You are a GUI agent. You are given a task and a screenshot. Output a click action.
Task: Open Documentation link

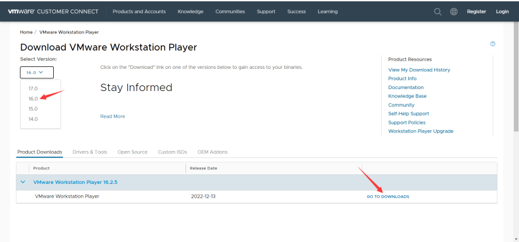click(406, 87)
